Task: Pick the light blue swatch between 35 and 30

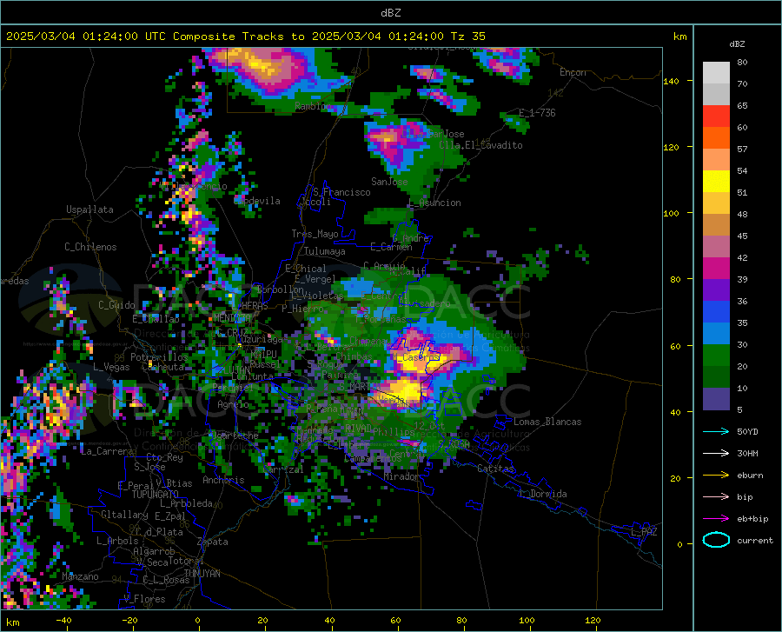Action: pyautogui.click(x=716, y=334)
